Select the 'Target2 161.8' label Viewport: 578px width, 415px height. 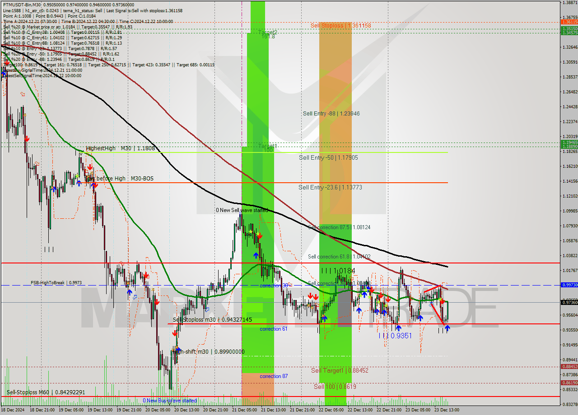click(x=268, y=34)
